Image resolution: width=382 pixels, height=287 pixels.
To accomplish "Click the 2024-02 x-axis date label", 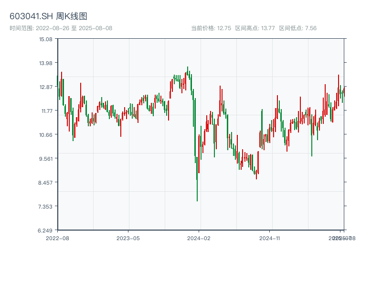I will (199, 238).
